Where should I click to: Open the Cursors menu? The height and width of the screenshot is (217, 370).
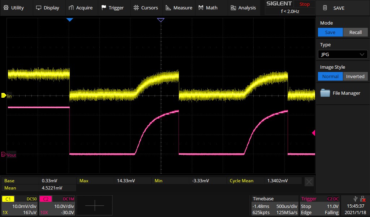click(x=146, y=8)
